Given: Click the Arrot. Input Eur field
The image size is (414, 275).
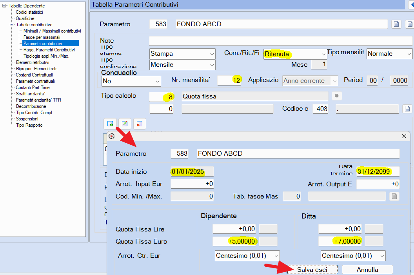Looking at the screenshot, I should coord(192,184).
